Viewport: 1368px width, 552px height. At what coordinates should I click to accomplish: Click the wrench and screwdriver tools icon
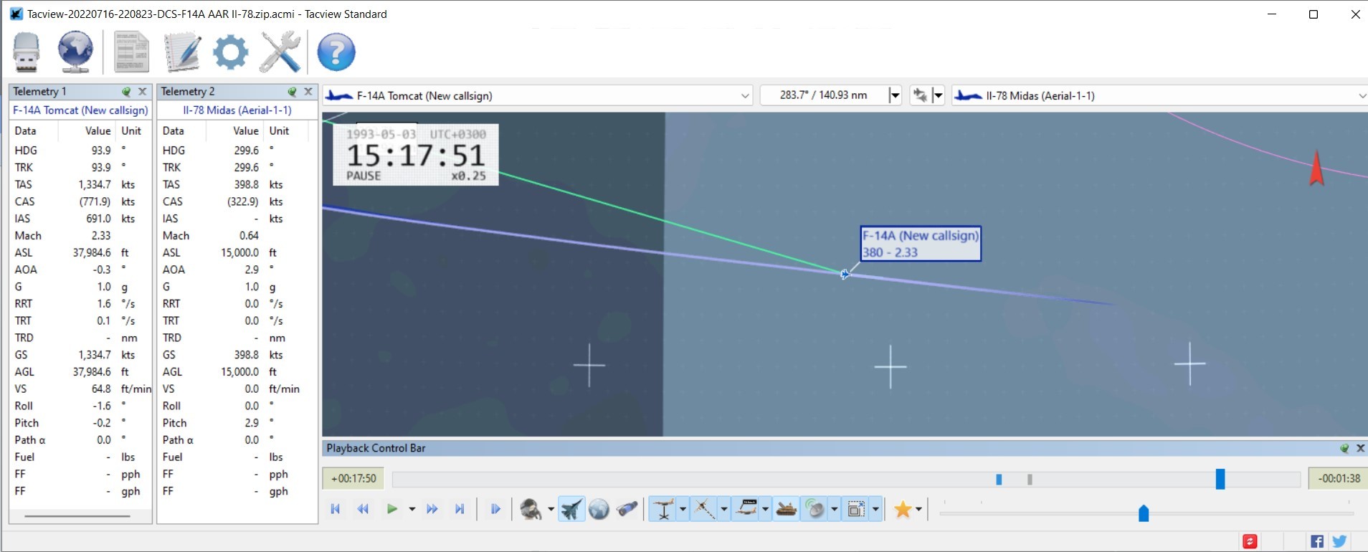coord(280,52)
